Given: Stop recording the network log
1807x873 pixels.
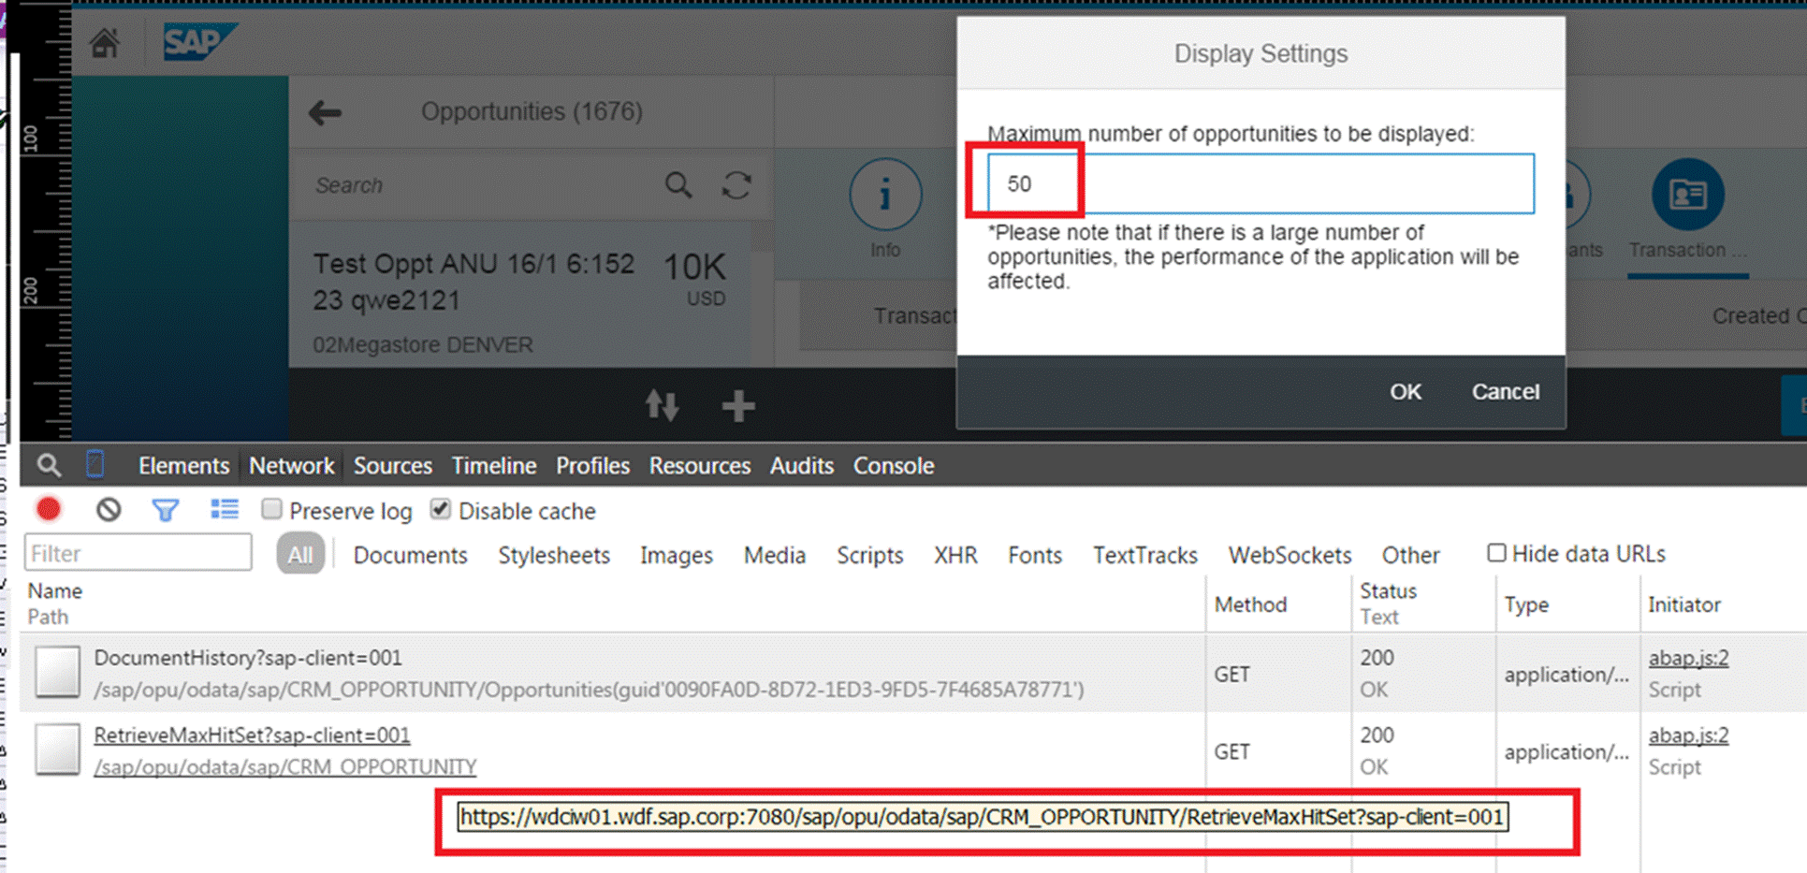Looking at the screenshot, I should (x=49, y=509).
